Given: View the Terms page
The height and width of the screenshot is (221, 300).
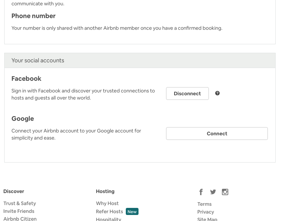Looking at the screenshot, I should [204, 204].
